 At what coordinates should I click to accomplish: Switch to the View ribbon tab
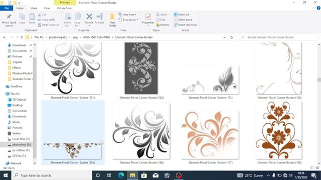point(47,8)
